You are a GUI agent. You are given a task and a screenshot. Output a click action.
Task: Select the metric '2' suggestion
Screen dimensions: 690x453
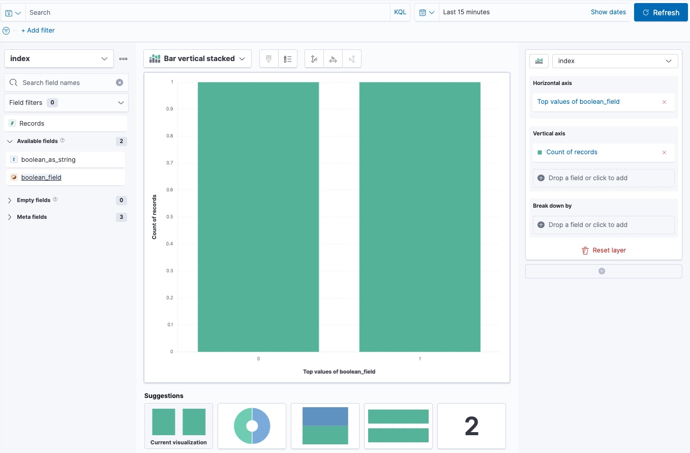coord(471,426)
